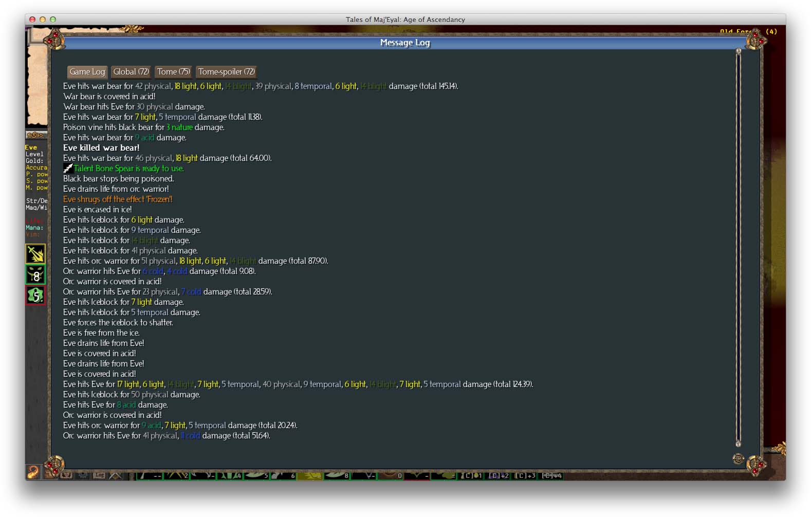Click the round ornament button below scrollbar
This screenshot has width=811, height=517.
738,459
